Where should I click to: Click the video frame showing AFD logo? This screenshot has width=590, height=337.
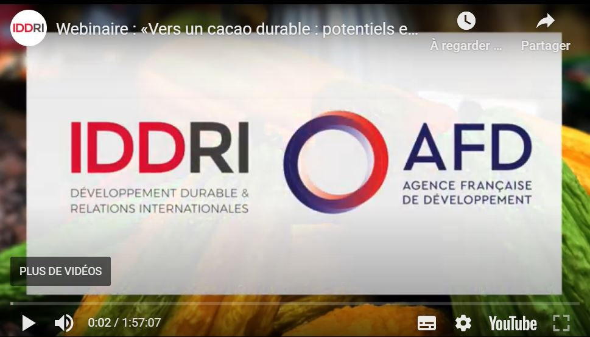pyautogui.click(x=408, y=162)
